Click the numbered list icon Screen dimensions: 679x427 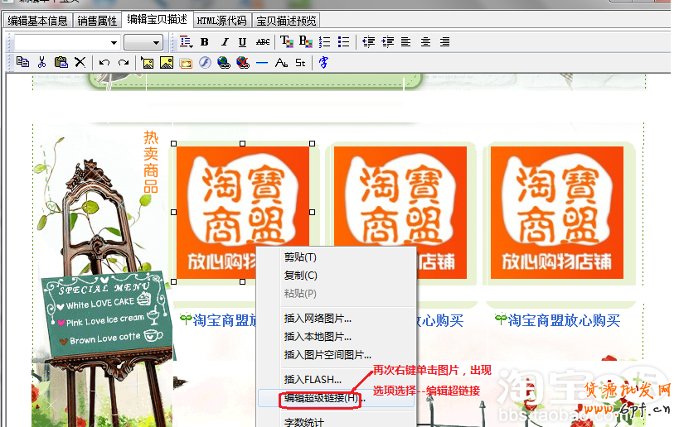tap(324, 42)
